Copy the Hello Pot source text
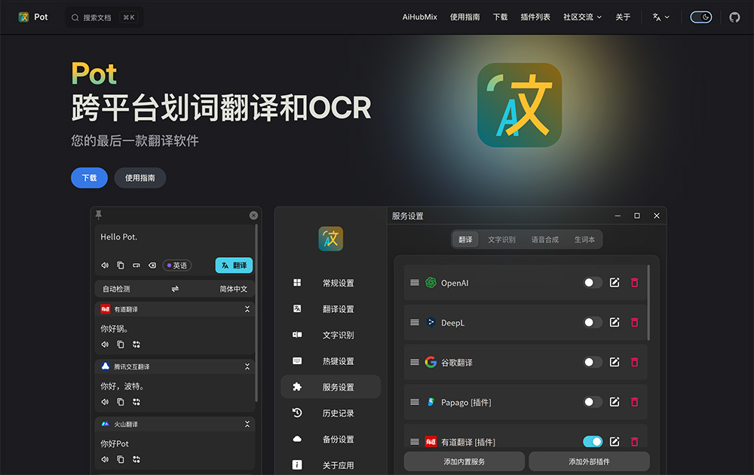 (x=121, y=265)
